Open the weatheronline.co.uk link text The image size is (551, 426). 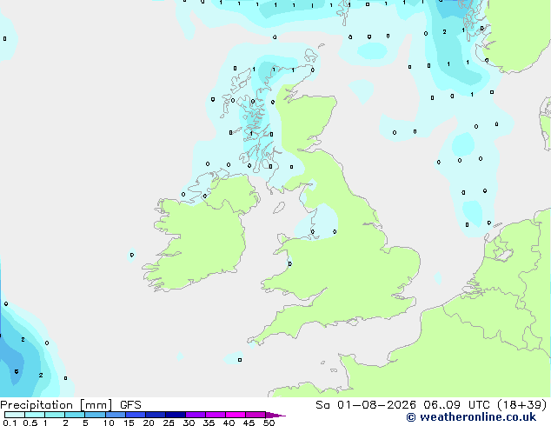[x=471, y=417]
